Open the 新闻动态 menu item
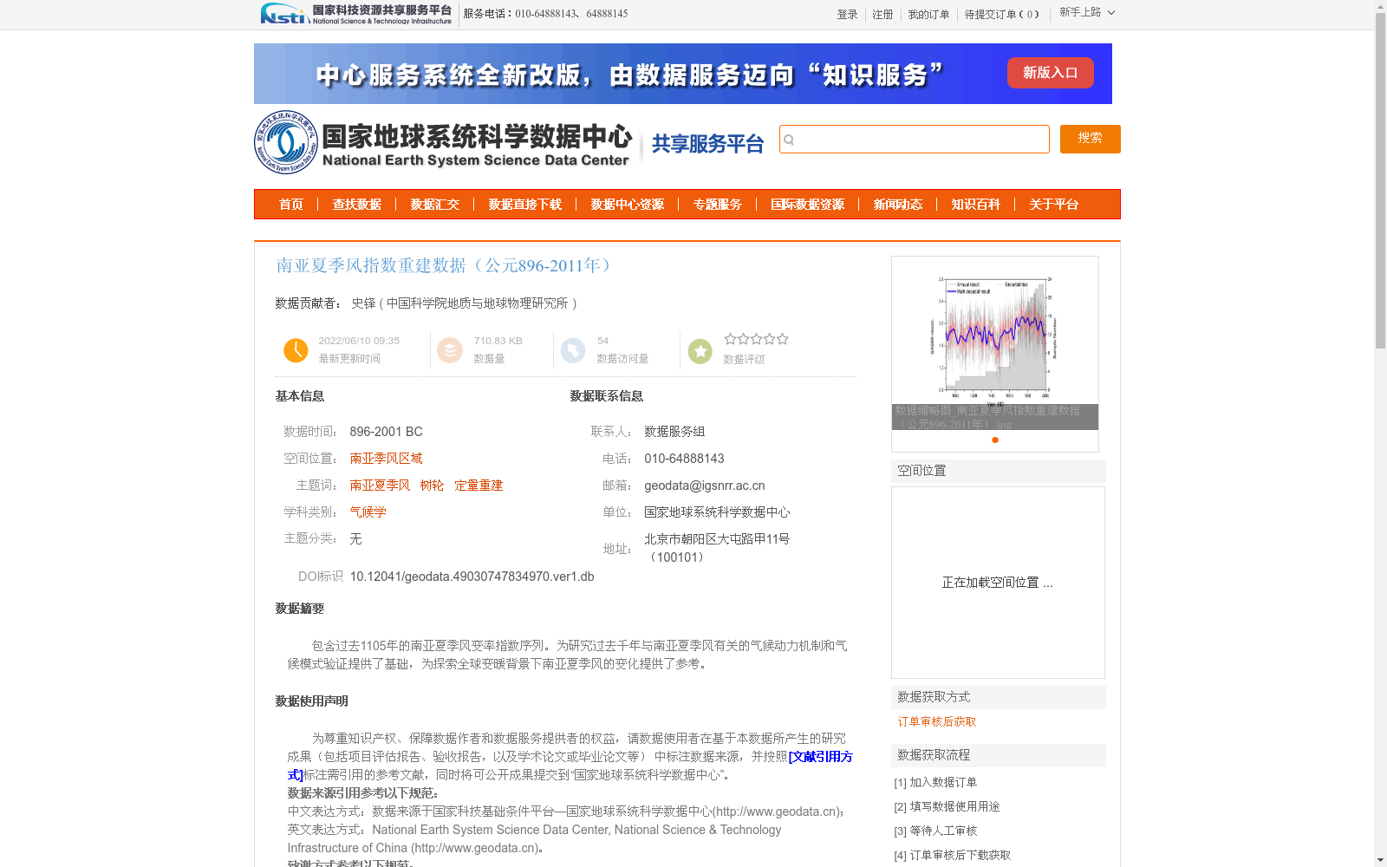Image resolution: width=1387 pixels, height=867 pixels. point(898,205)
